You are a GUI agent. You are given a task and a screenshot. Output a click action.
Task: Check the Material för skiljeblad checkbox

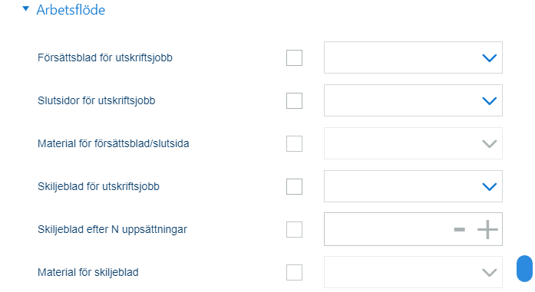[294, 273]
